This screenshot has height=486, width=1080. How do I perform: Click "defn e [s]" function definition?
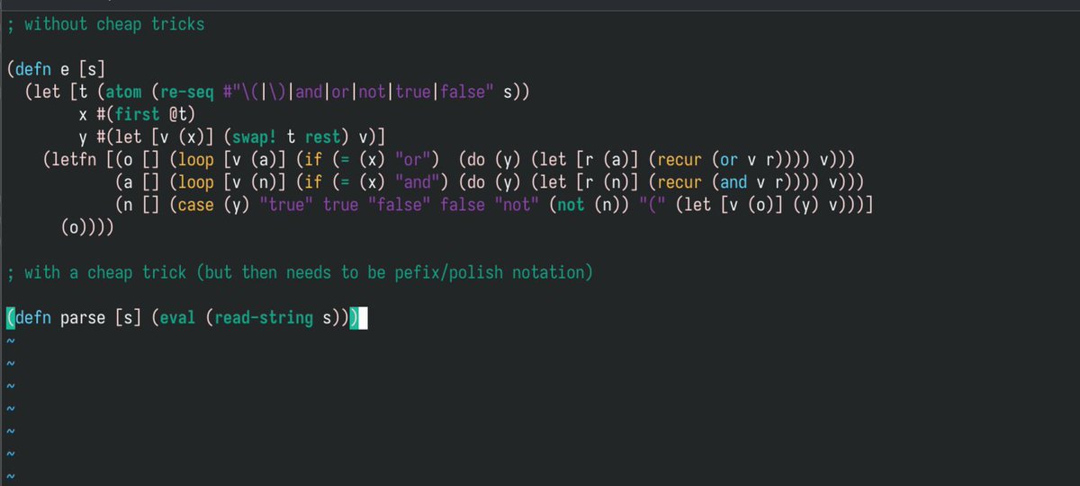tap(60, 69)
